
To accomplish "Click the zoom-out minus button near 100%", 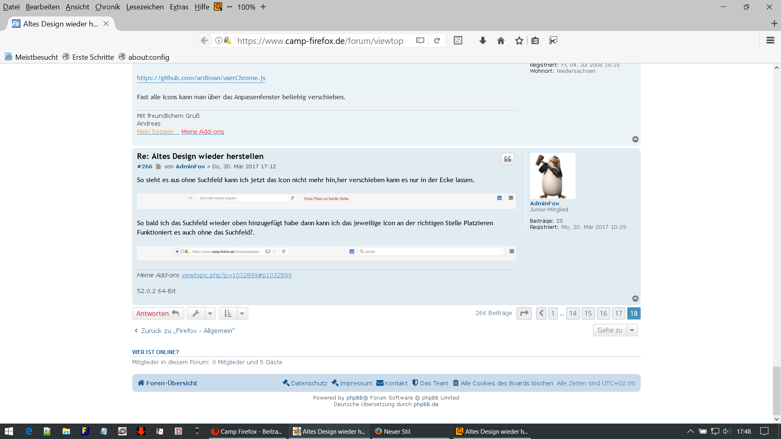I will (x=229, y=7).
